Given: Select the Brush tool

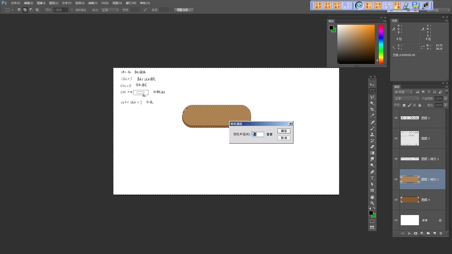Looking at the screenshot, I should [372, 128].
